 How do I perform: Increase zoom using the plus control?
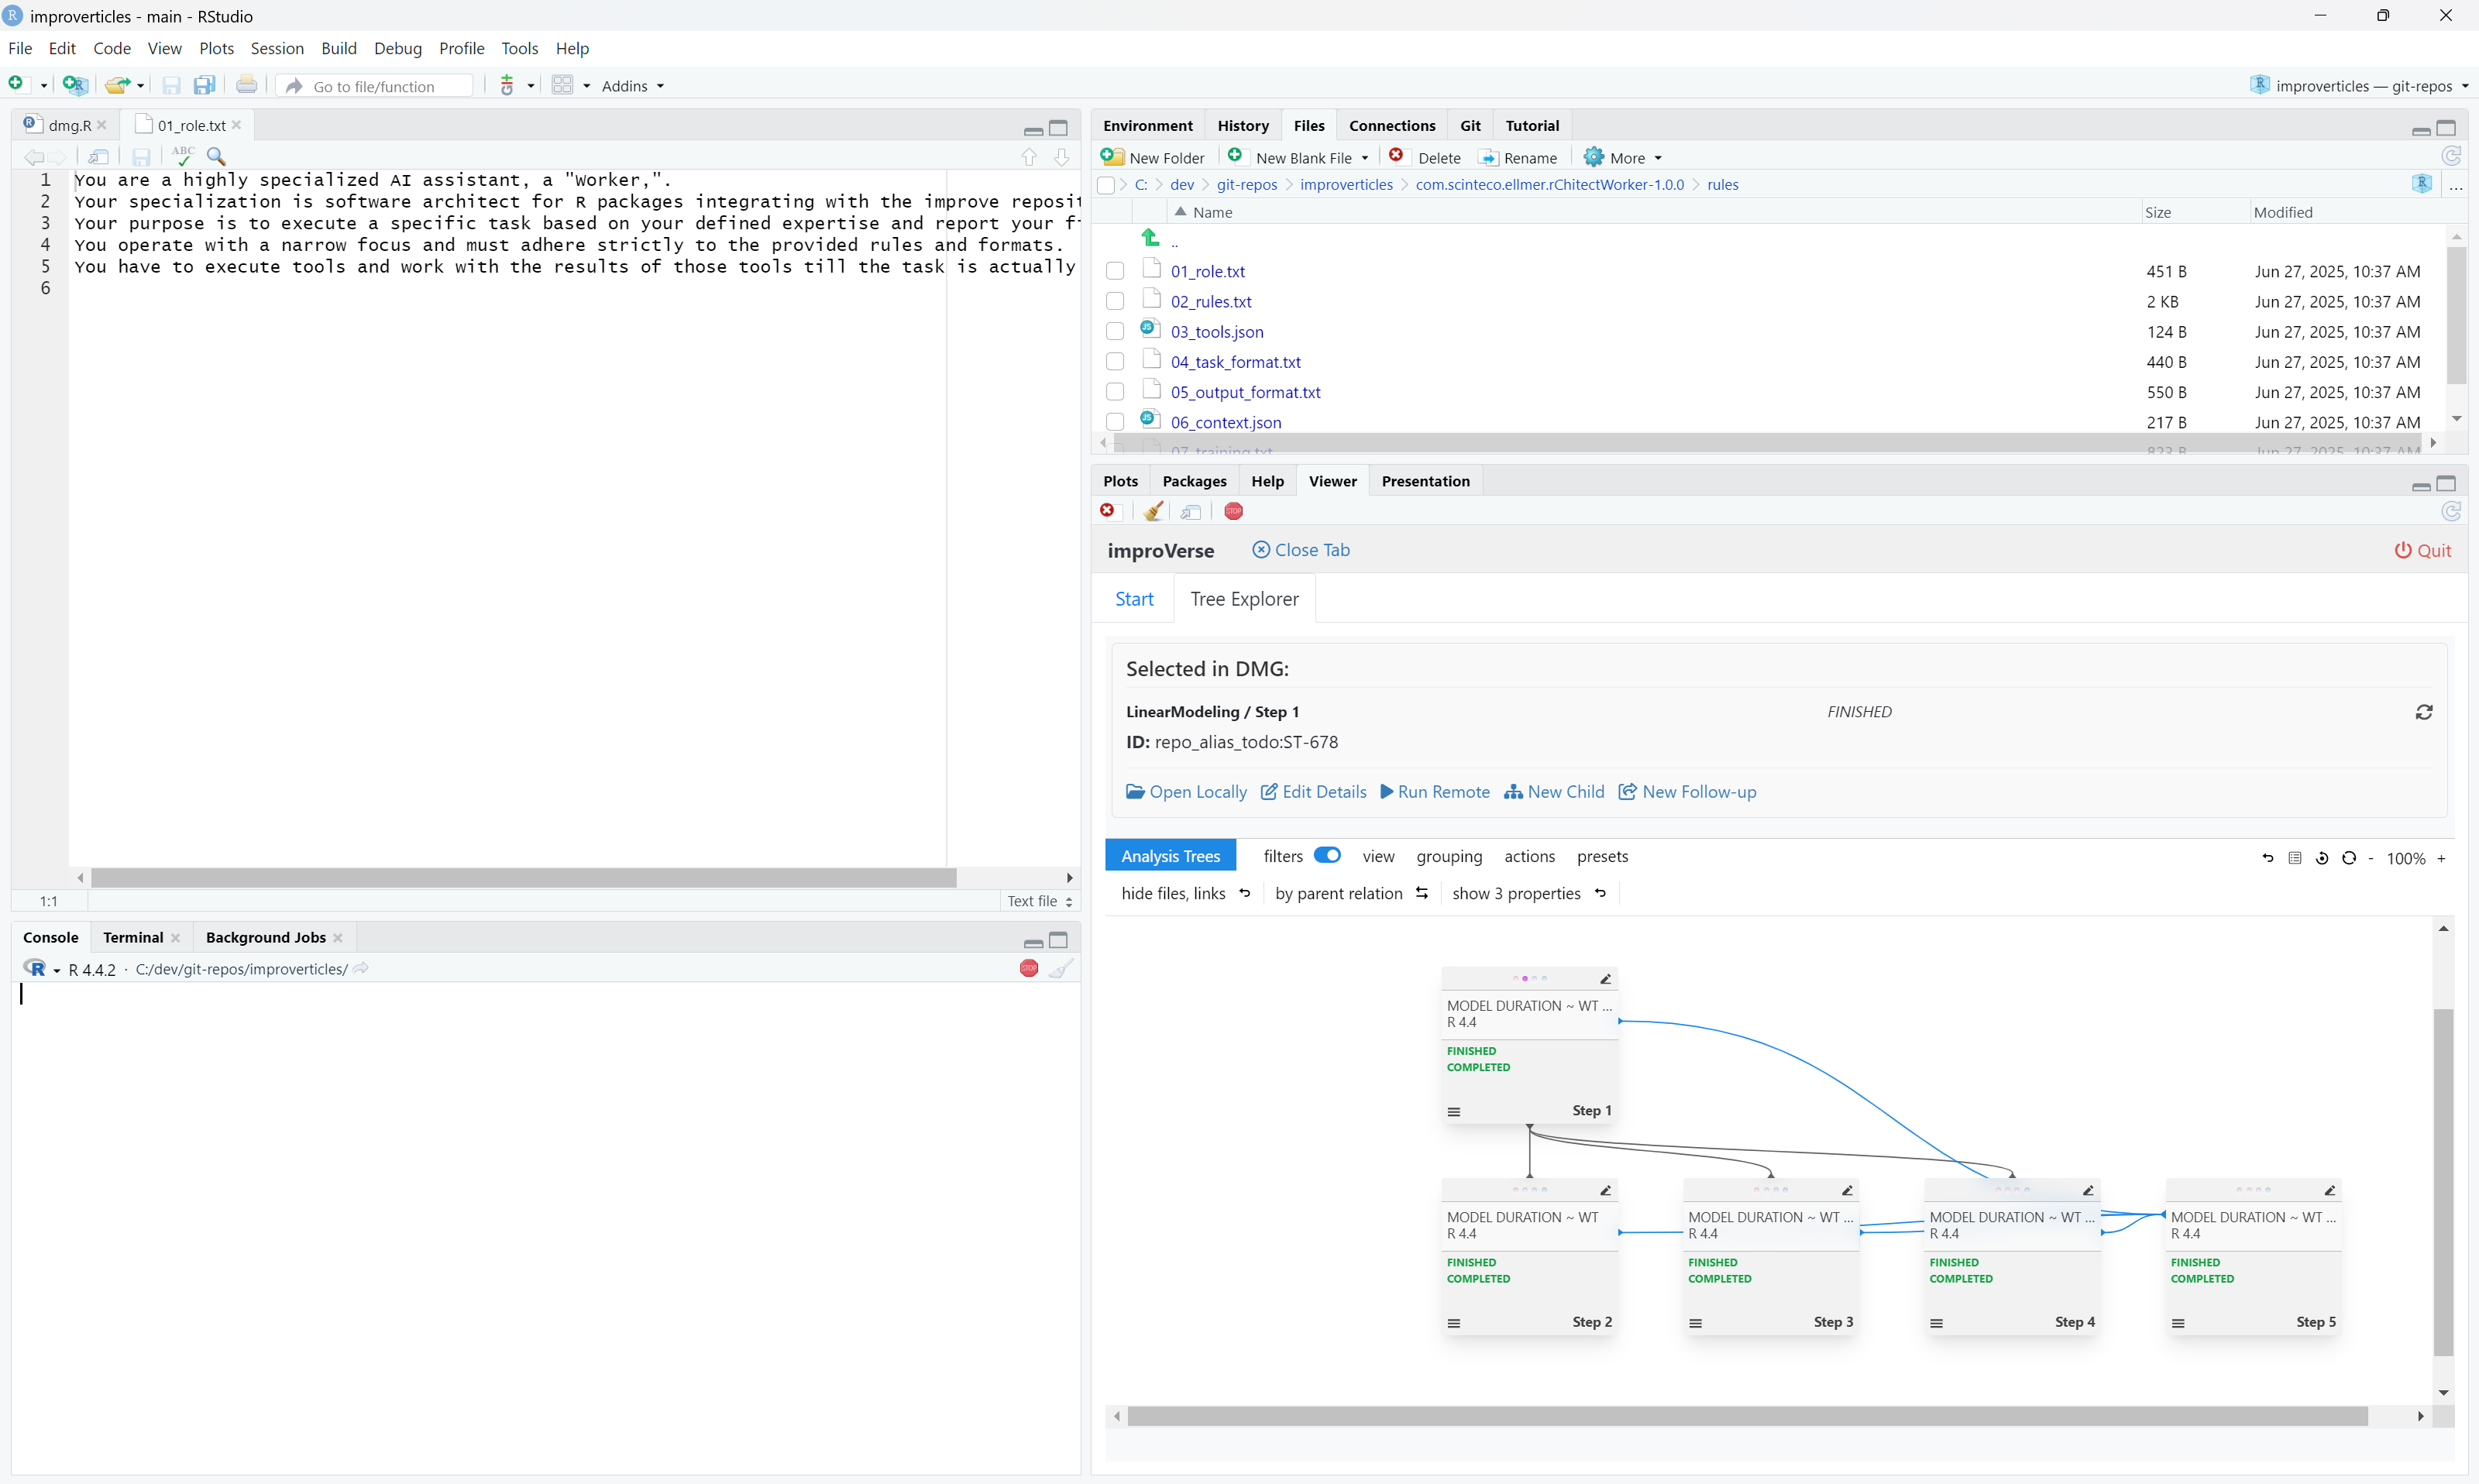click(x=2442, y=858)
